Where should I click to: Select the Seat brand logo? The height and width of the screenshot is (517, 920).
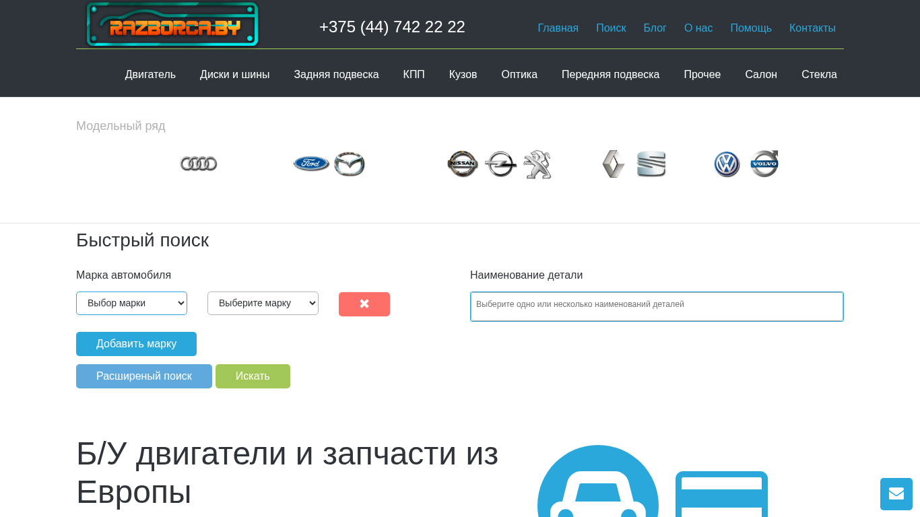(651, 164)
